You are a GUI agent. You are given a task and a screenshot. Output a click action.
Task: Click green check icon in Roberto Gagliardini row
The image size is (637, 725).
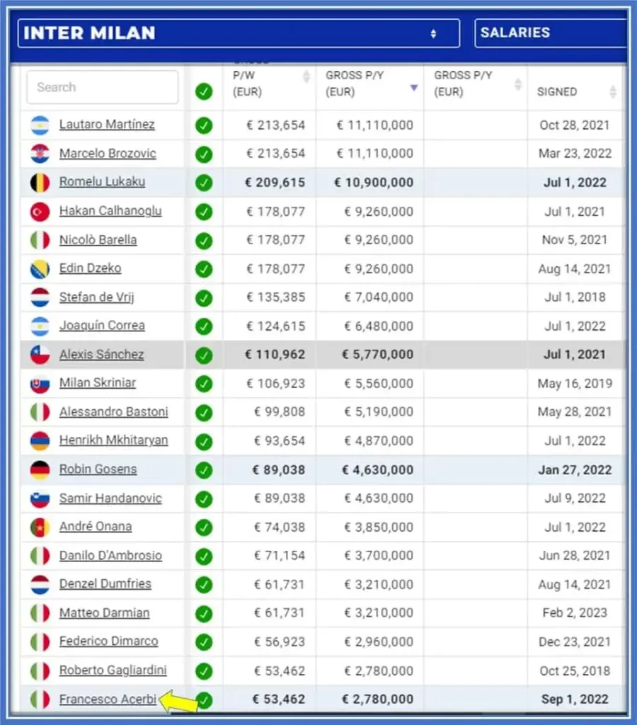(204, 671)
